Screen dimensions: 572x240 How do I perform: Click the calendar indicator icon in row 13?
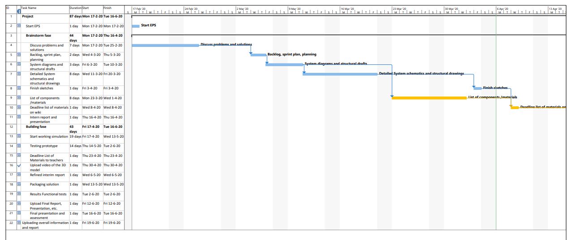pos(19,136)
